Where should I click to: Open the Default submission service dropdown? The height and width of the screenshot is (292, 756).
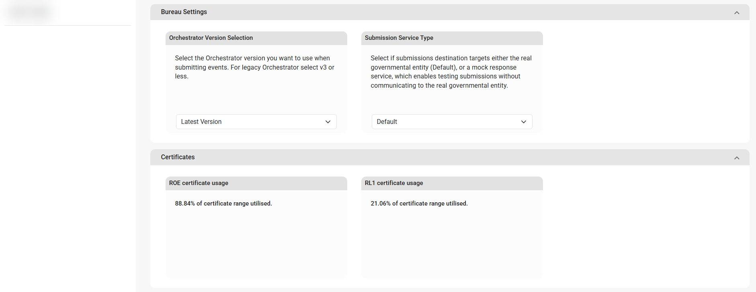pyautogui.click(x=451, y=122)
